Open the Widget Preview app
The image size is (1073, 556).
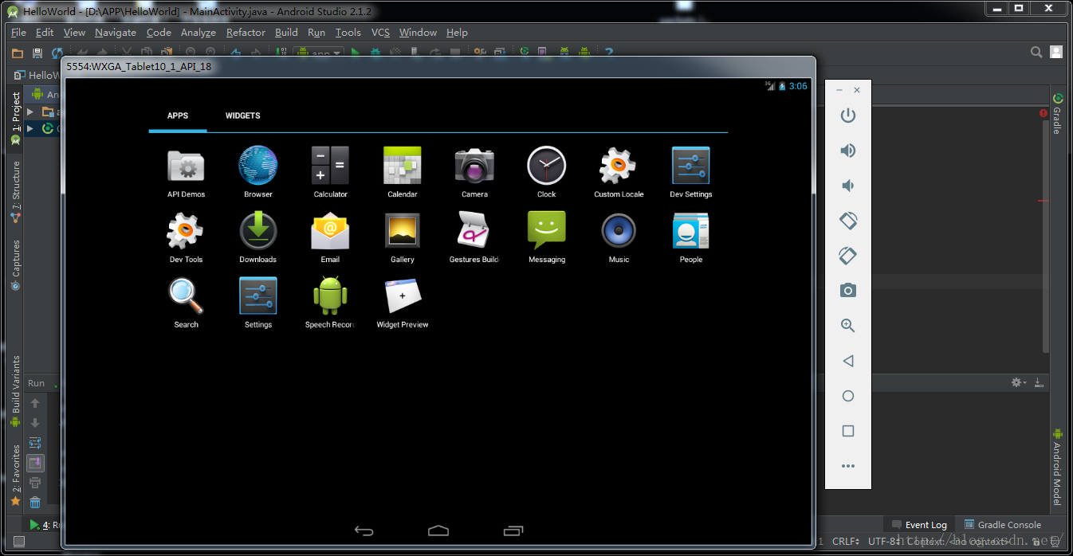403,303
